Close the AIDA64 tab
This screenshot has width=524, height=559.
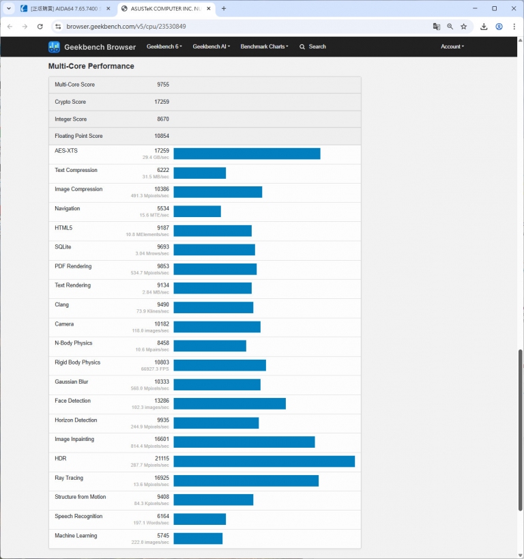point(108,9)
